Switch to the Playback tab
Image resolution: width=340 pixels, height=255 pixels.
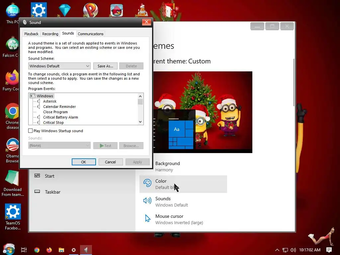pos(31,34)
